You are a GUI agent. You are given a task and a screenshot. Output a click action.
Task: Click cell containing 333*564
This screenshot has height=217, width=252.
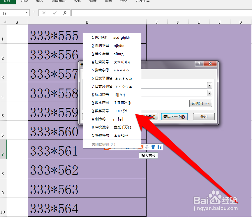[87, 207]
